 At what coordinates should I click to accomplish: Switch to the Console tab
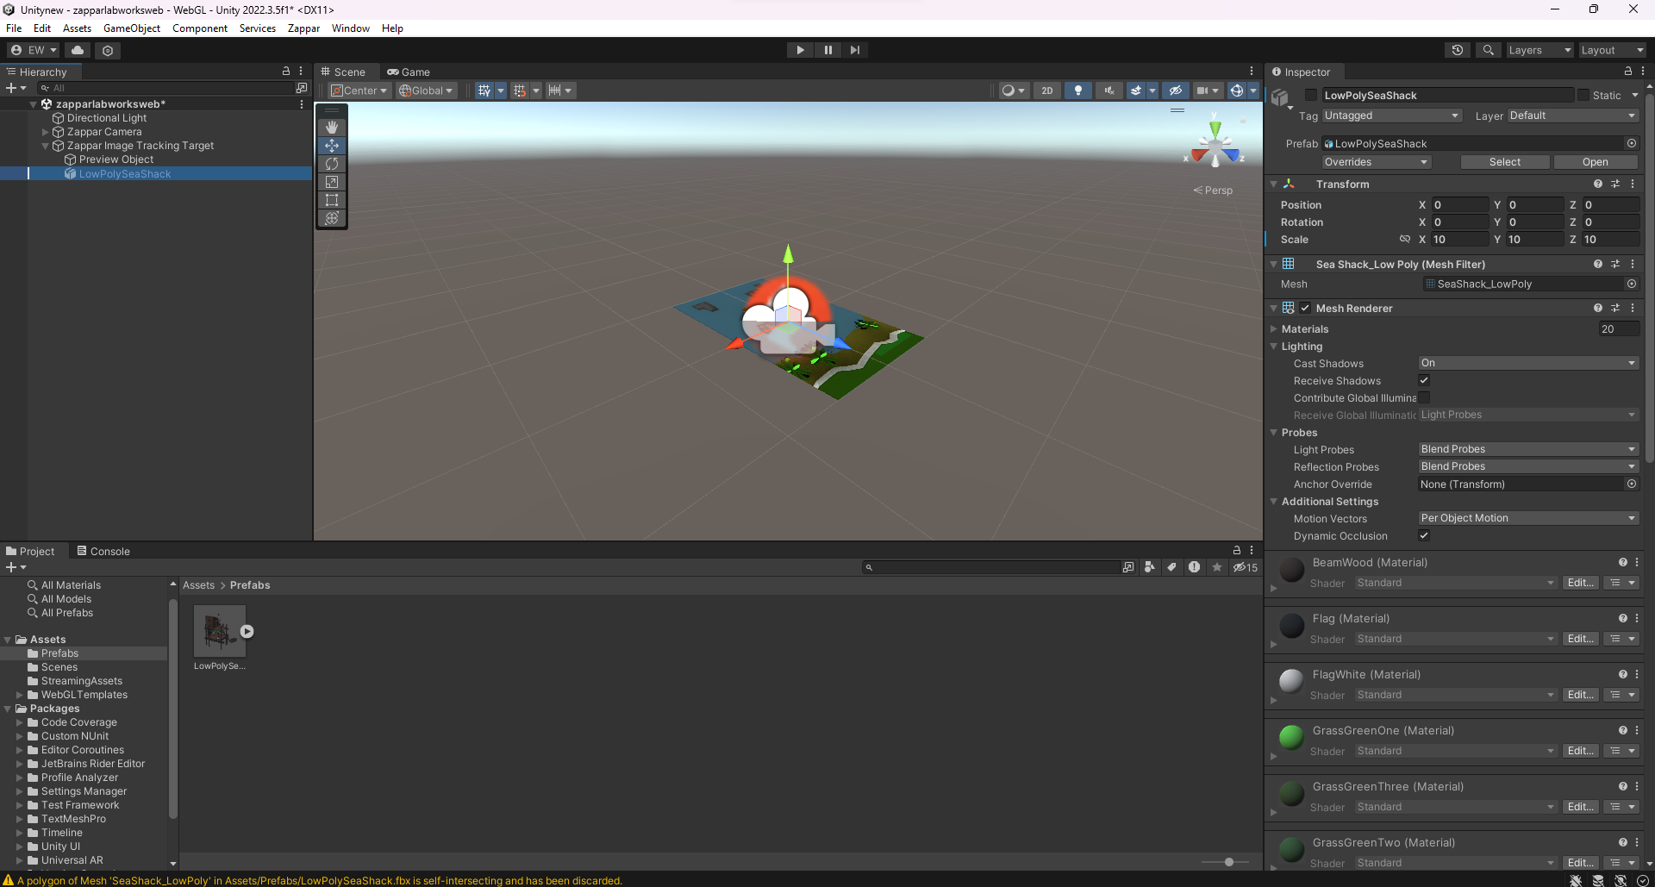103,551
